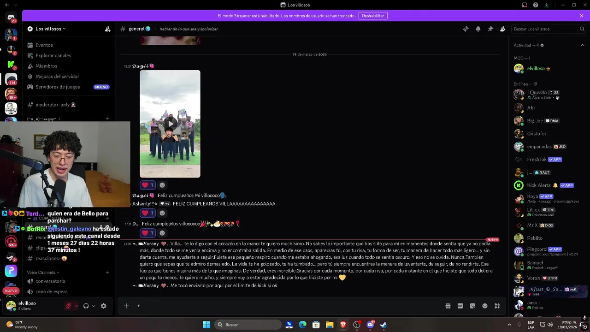Click the plus attach file button
Viewport: 590px width, 332px height.
tap(126, 306)
